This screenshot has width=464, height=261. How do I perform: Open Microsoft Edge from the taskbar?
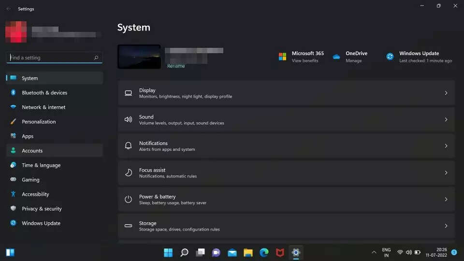click(x=264, y=252)
